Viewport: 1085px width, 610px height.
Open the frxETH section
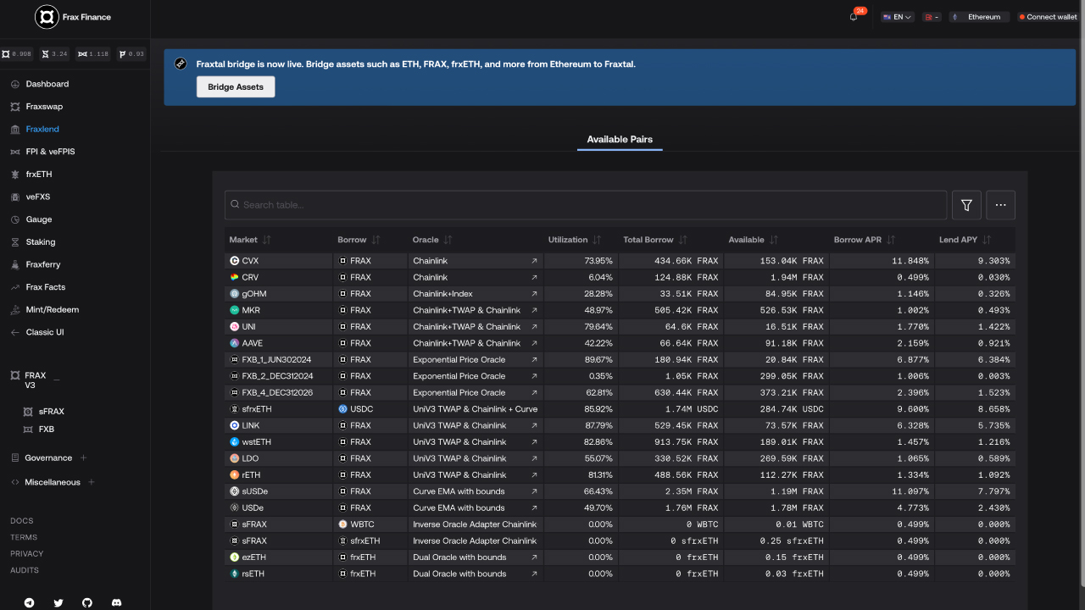(39, 175)
